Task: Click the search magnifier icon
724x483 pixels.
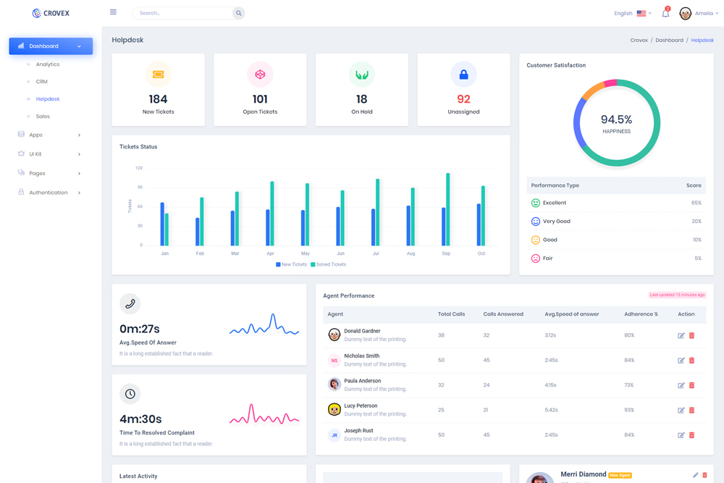Action: coord(238,13)
